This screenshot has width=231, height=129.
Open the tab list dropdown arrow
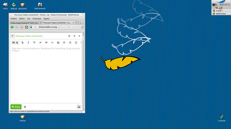coord(83,23)
